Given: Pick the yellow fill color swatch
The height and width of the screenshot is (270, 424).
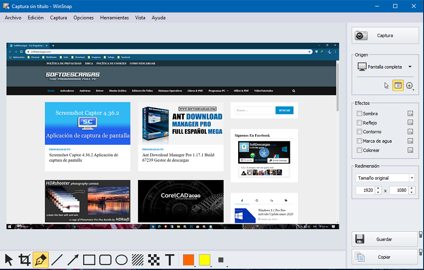Looking at the screenshot, I should (x=205, y=260).
